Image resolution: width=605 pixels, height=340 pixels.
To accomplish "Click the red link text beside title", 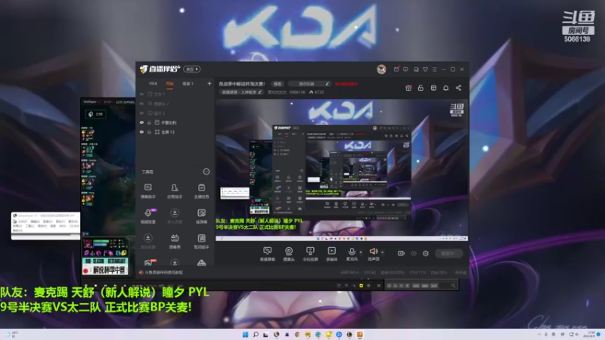I will pyautogui.click(x=346, y=84).
